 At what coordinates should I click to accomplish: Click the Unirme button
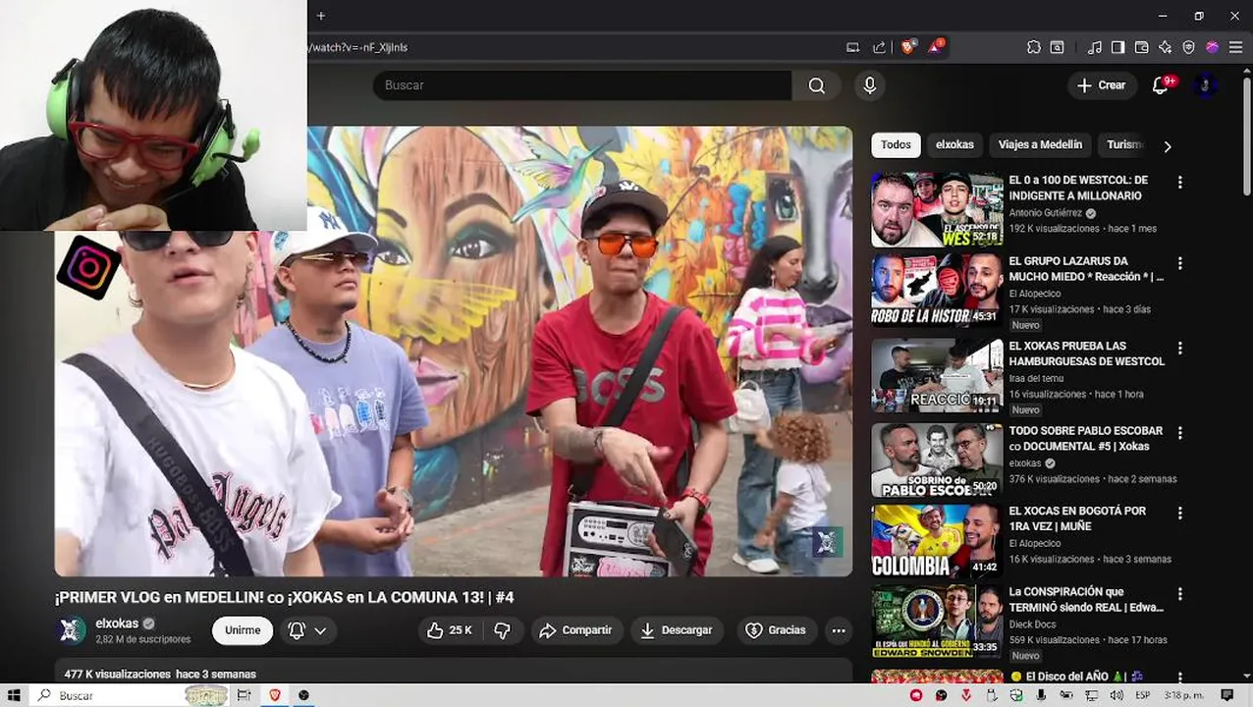coord(243,630)
